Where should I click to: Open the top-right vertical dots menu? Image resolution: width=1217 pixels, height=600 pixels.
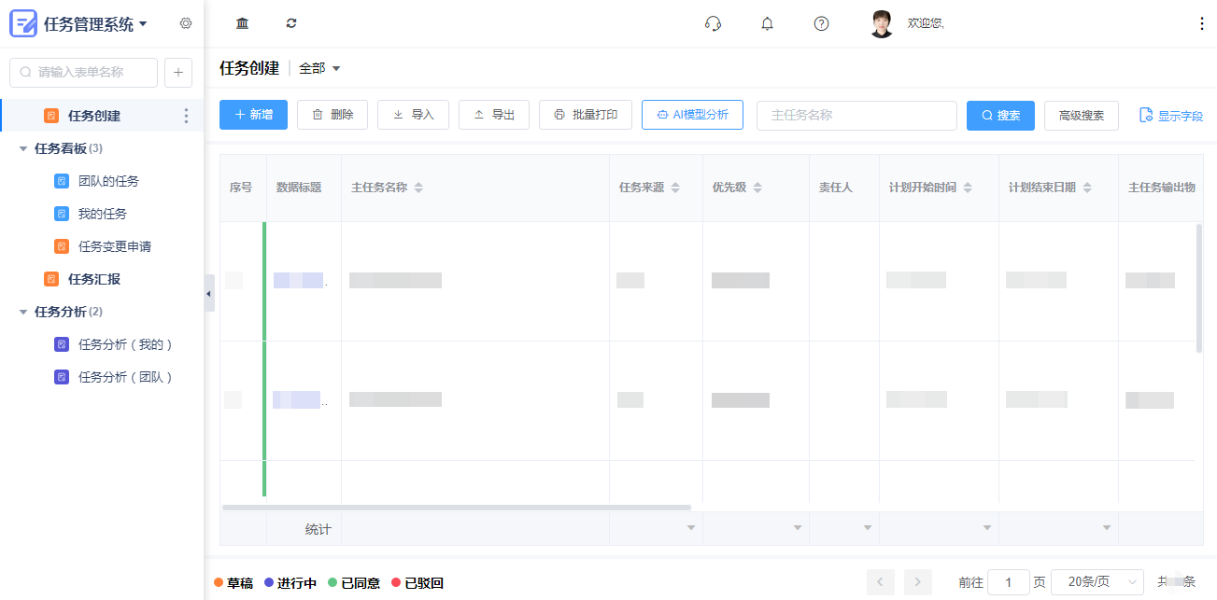[x=1202, y=23]
